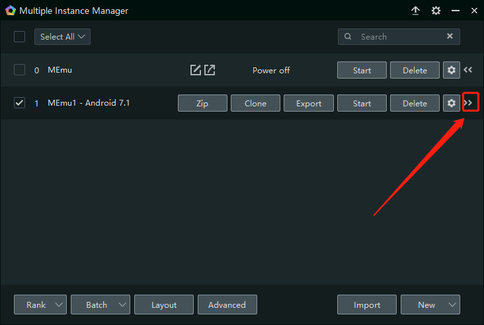Open settings gear for MEmu instance

pos(452,70)
